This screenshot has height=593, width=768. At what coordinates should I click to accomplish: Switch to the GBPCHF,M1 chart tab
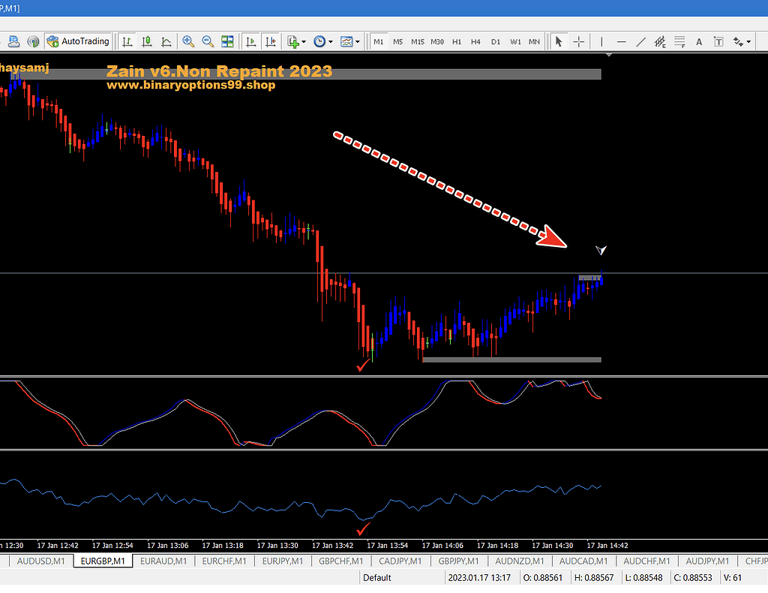(x=341, y=561)
